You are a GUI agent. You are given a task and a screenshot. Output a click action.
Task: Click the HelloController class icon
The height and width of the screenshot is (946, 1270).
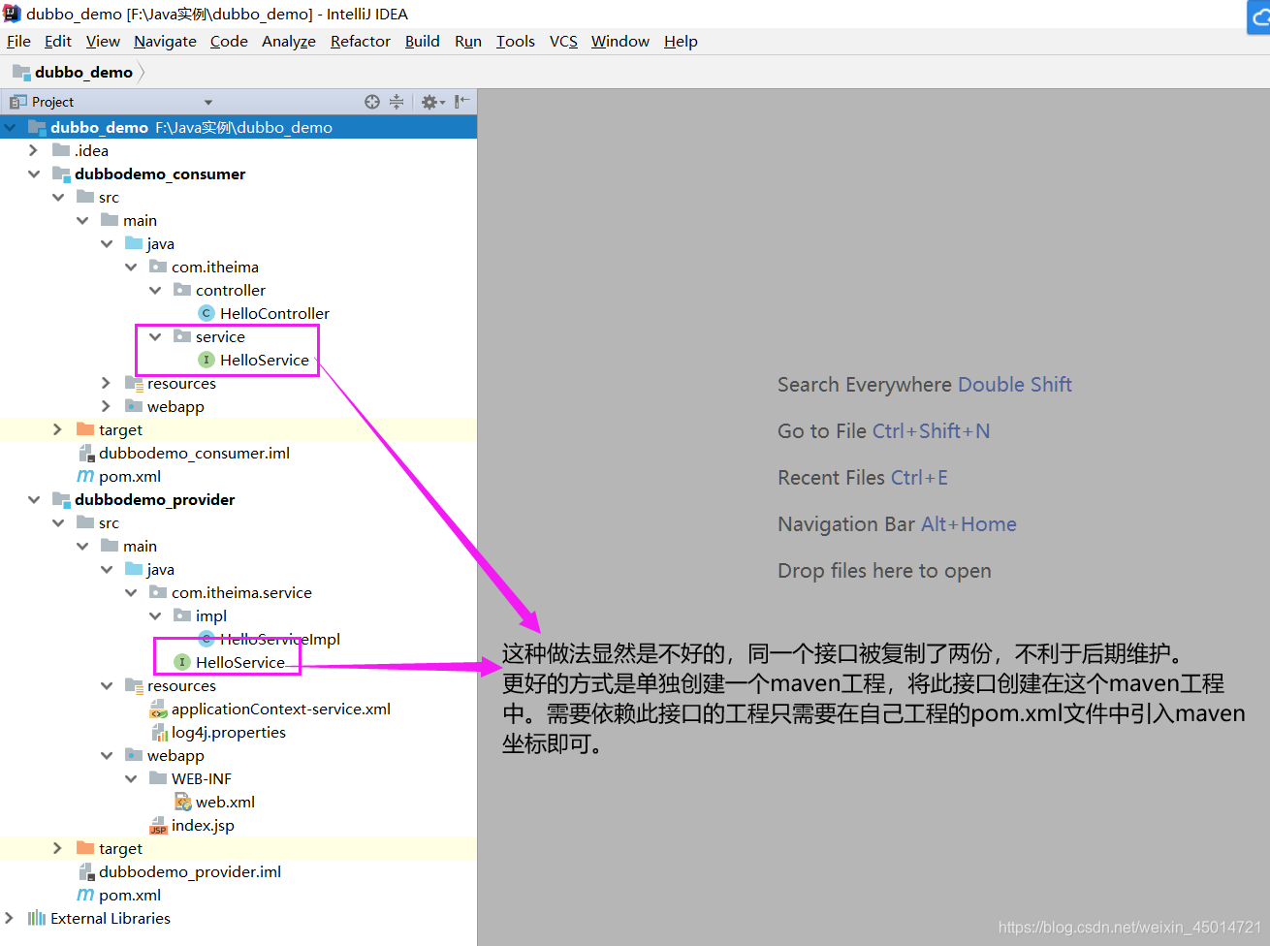coord(206,313)
